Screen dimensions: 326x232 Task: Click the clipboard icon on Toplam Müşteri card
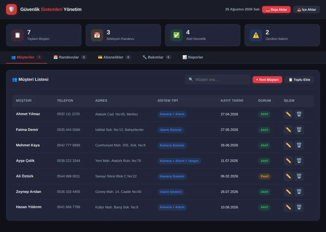18,35
